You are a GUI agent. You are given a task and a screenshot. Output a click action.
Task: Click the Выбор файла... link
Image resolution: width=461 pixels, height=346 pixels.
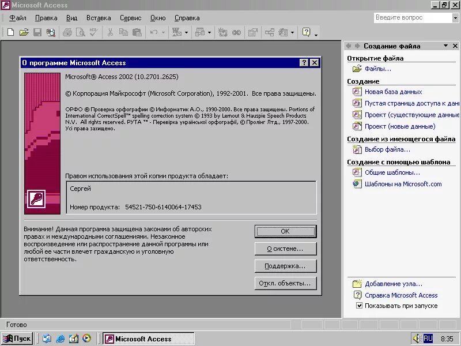[387, 149]
